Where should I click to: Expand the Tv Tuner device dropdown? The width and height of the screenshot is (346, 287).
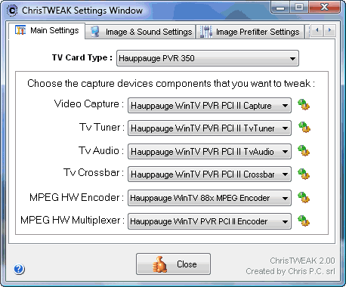coord(209,128)
